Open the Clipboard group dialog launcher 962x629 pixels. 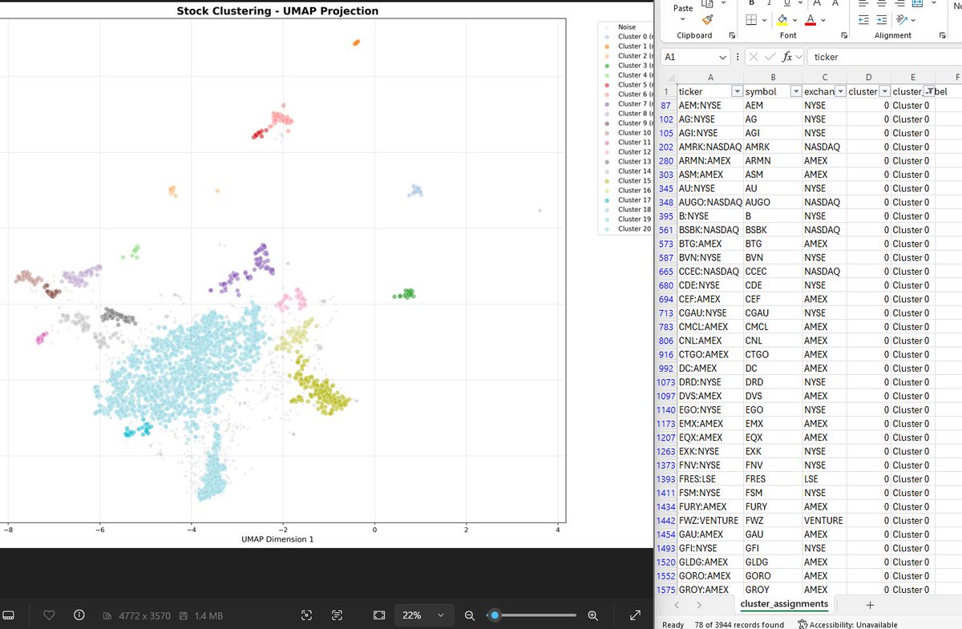(x=732, y=35)
